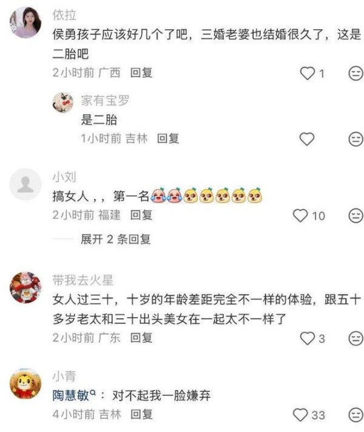Like 家有宝罗's reply 是二胎
This screenshot has height=432, width=364.
click(x=307, y=139)
